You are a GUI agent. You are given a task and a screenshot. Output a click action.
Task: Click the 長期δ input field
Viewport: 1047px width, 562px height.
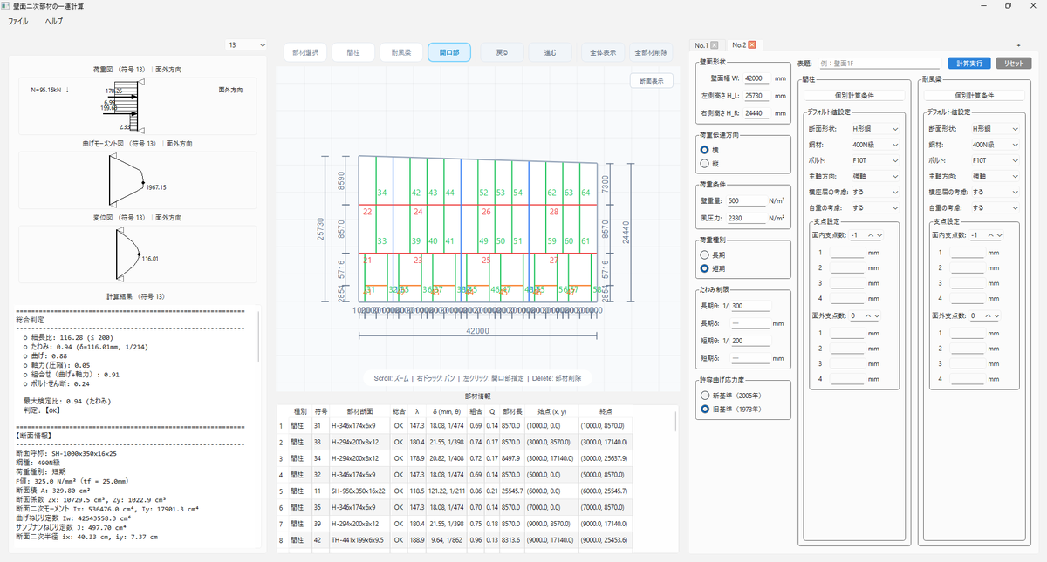click(x=750, y=323)
